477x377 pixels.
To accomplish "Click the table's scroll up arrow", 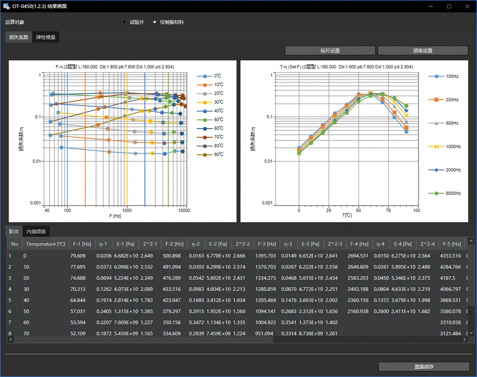I will (x=471, y=240).
